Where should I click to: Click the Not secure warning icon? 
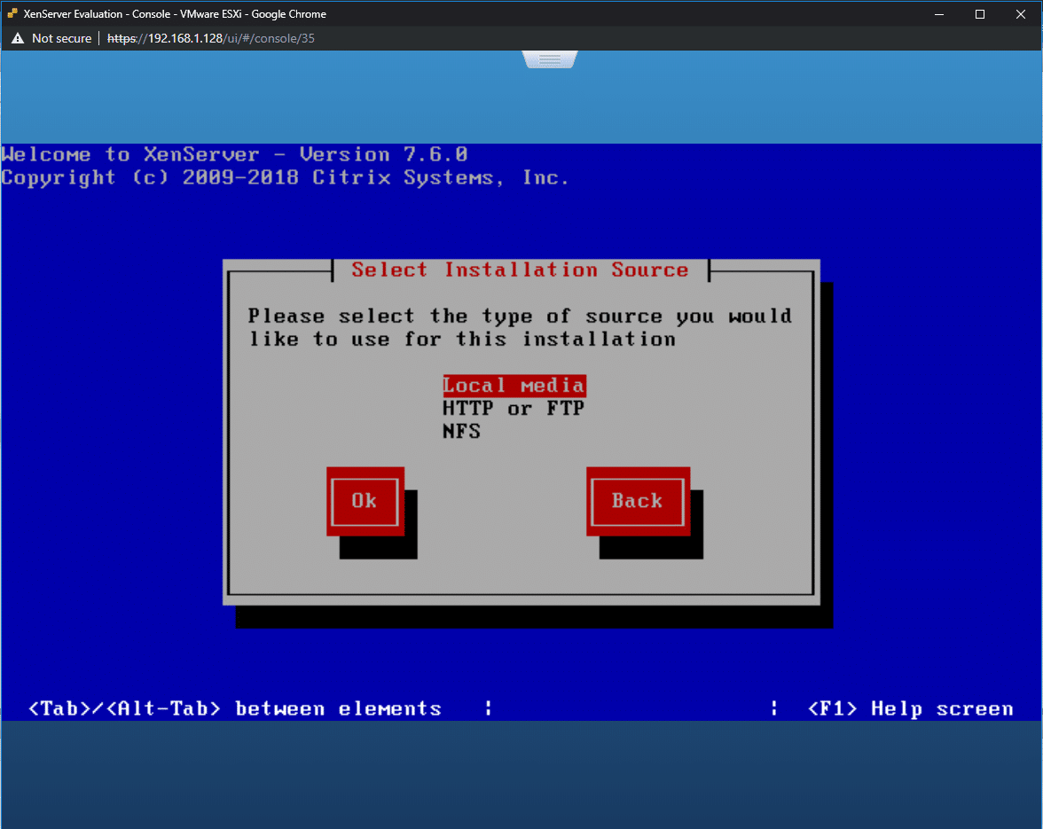(x=18, y=38)
